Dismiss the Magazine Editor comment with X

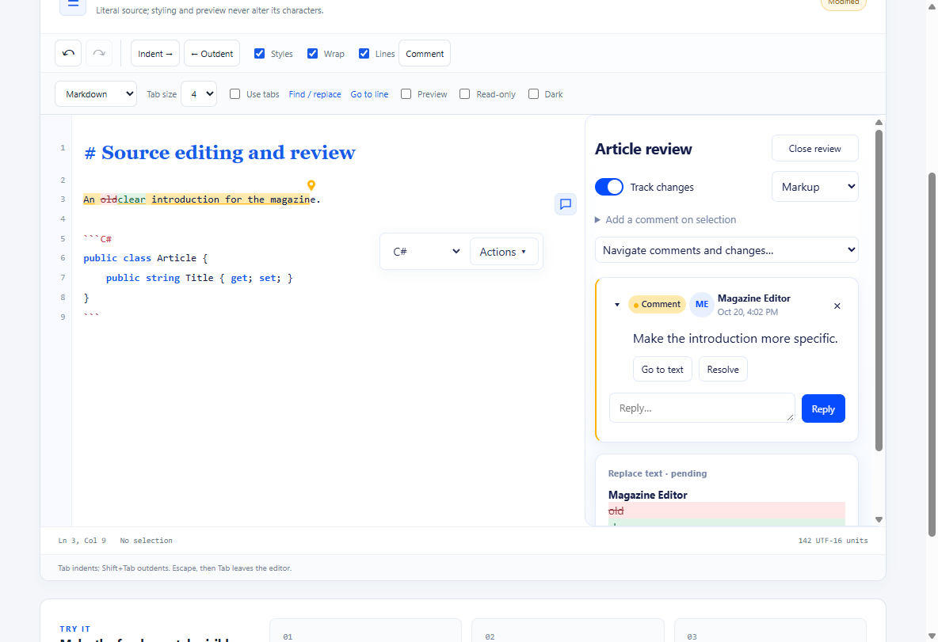click(837, 306)
